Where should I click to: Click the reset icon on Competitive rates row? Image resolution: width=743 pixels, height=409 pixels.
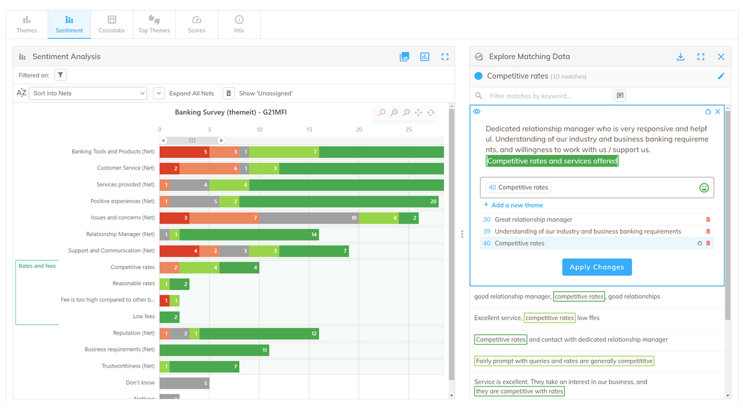click(x=700, y=243)
